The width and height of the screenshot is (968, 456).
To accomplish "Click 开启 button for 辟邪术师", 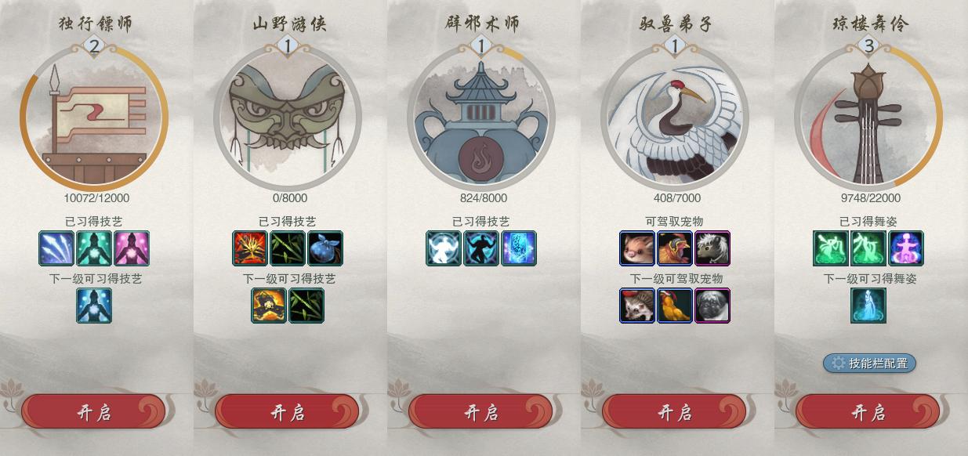I will tap(481, 412).
